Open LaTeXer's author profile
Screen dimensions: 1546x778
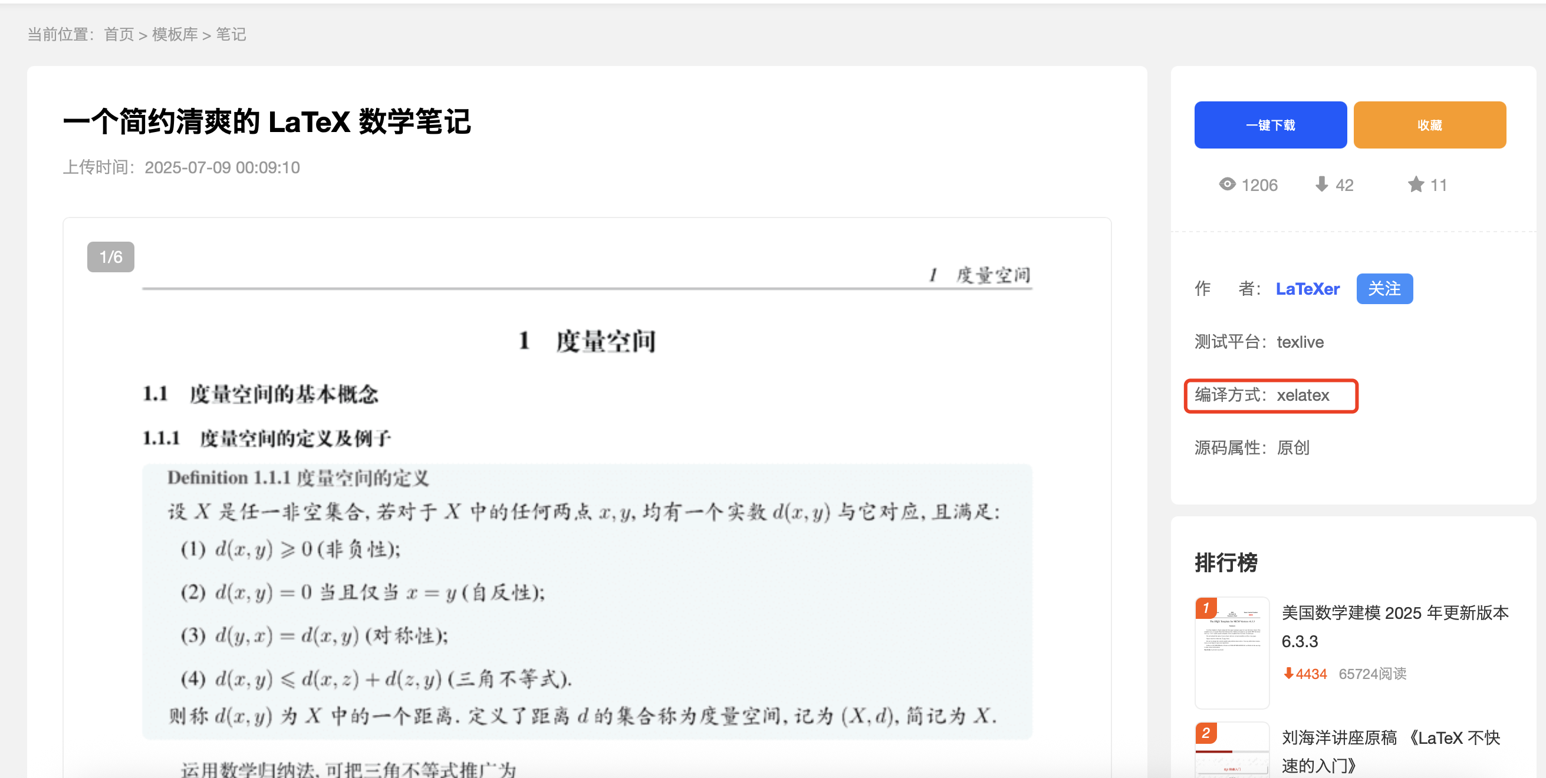point(1307,289)
